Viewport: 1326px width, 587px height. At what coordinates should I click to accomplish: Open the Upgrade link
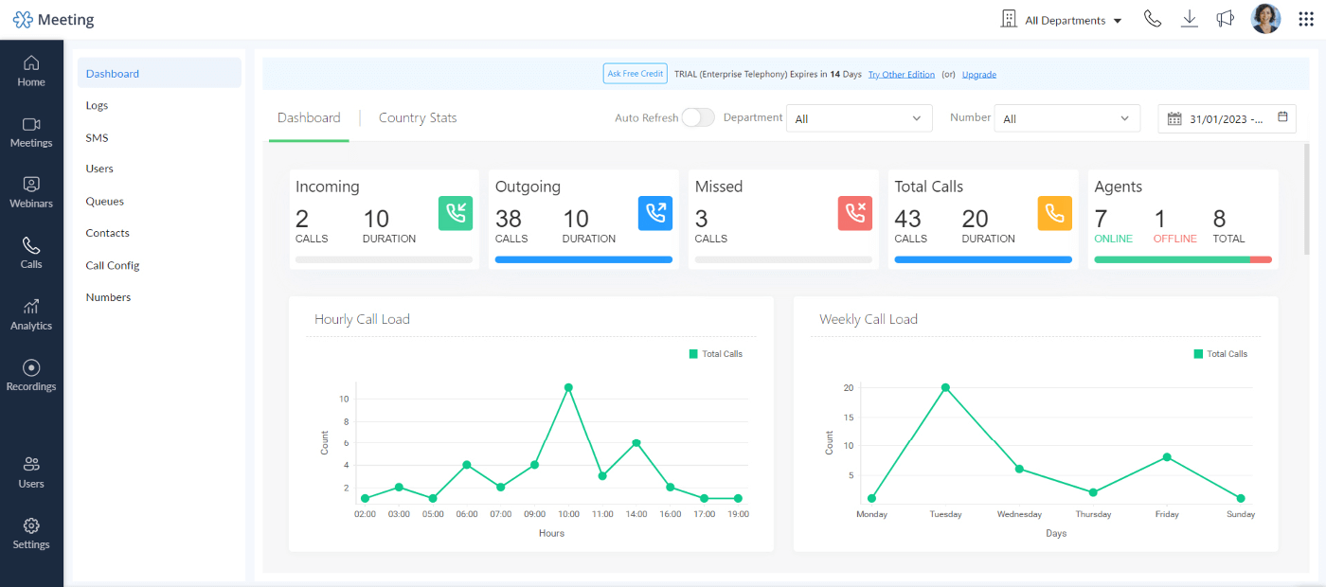978,74
